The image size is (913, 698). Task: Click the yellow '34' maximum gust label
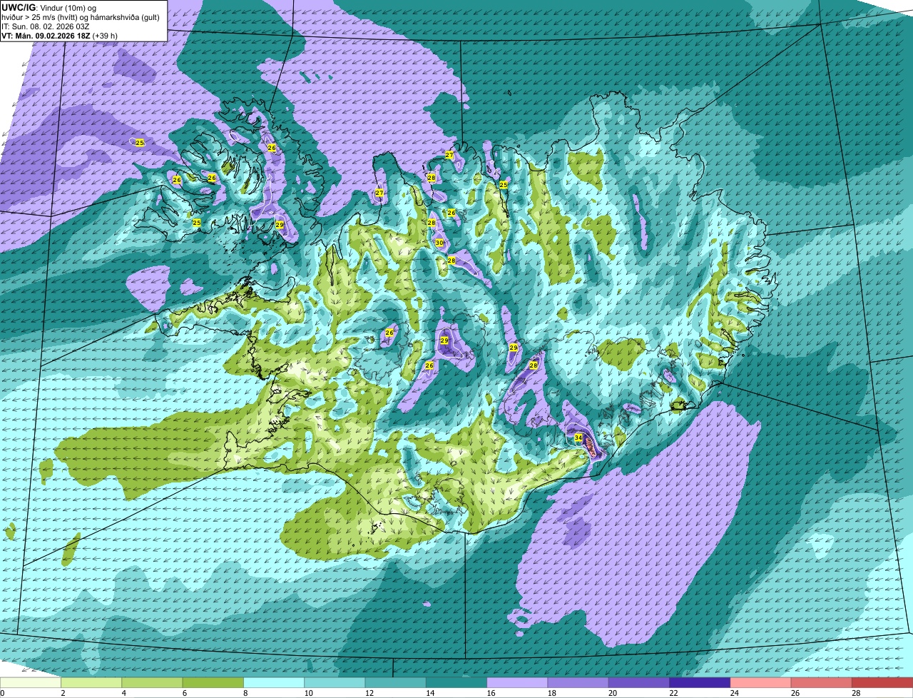pyautogui.click(x=578, y=437)
